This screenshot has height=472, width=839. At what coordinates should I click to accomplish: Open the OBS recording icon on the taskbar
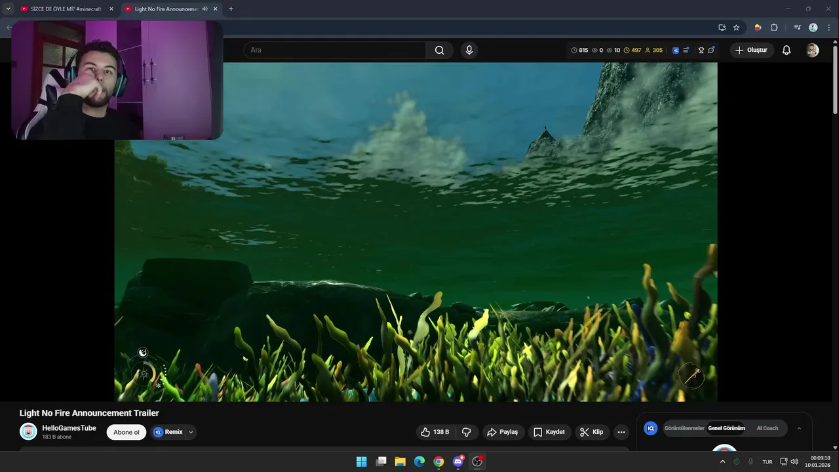pos(477,462)
